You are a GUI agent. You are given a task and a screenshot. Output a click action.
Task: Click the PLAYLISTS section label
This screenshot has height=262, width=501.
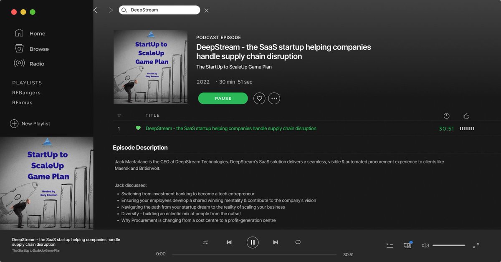coord(27,83)
